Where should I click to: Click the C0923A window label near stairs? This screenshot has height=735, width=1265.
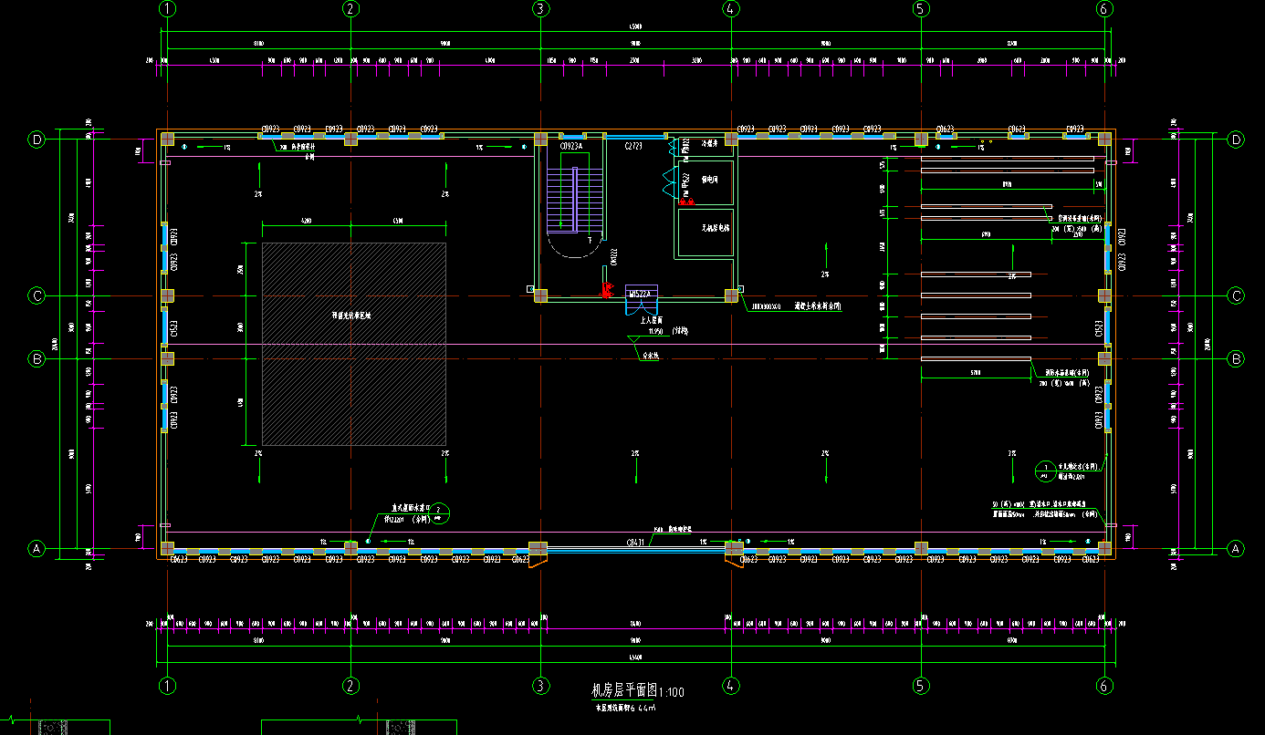(x=571, y=146)
